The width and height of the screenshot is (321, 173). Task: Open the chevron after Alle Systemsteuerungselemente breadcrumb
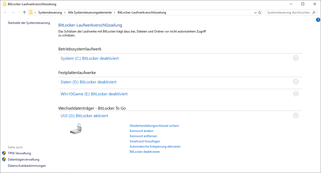point(115,12)
